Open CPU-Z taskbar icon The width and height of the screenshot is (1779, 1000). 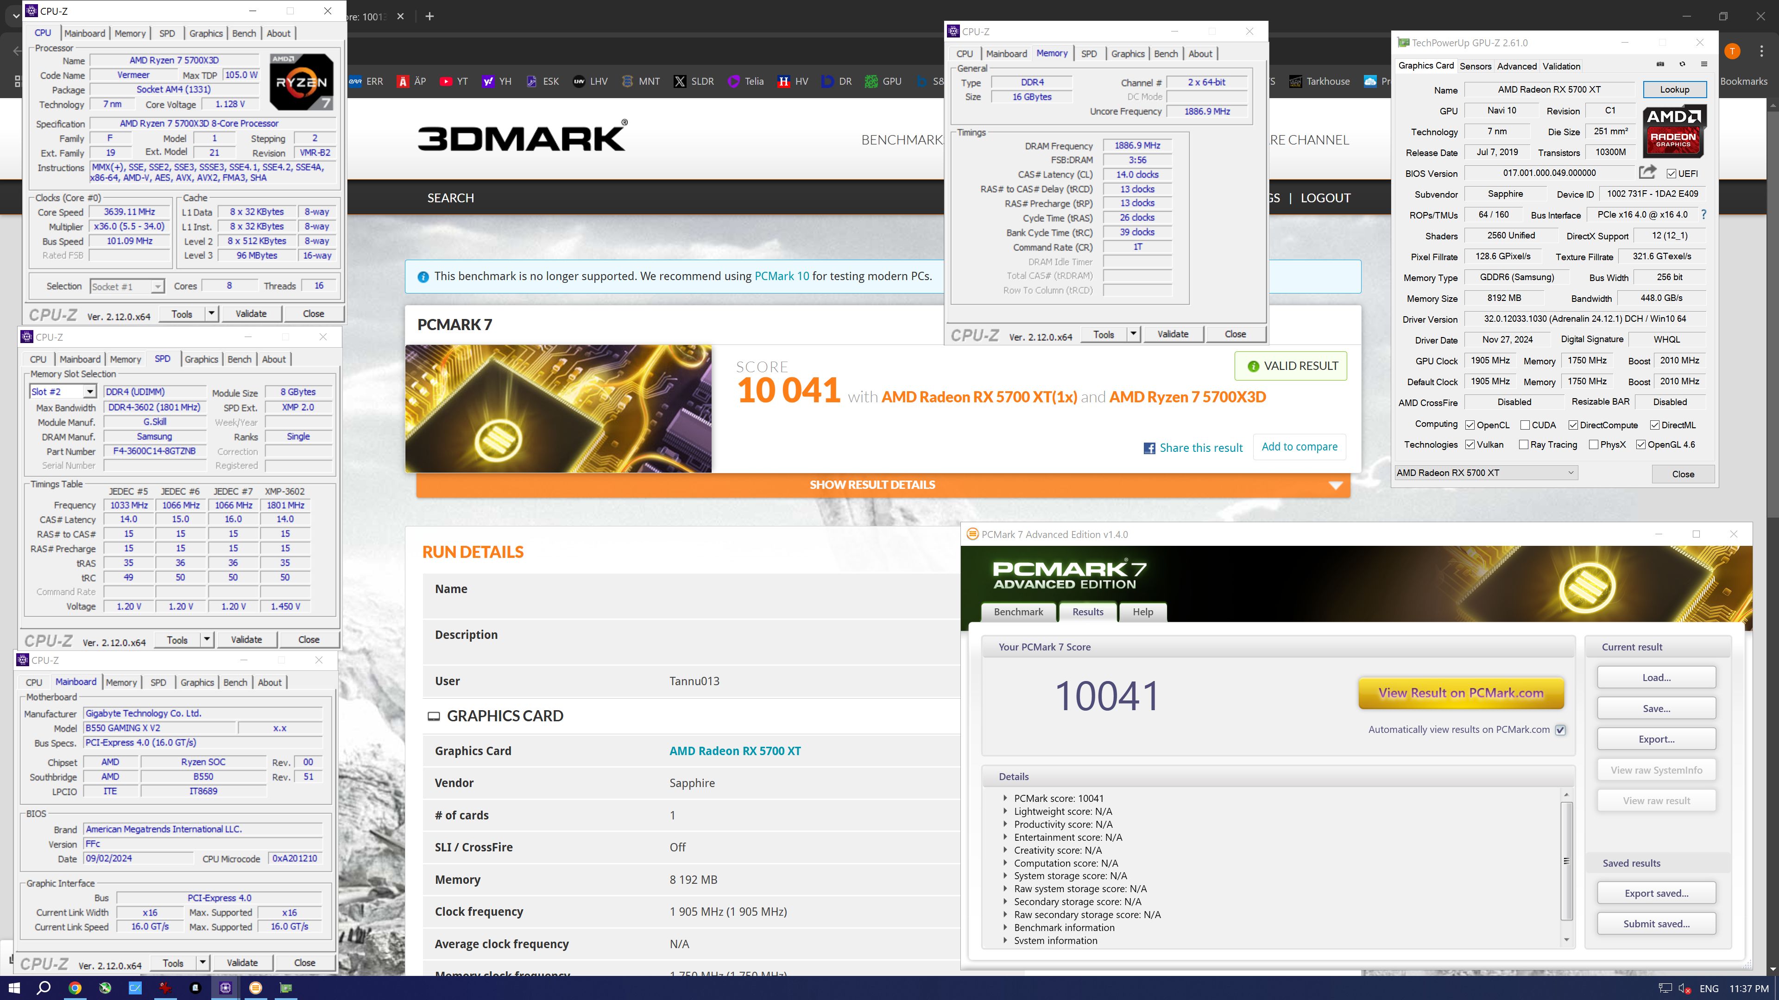point(225,987)
